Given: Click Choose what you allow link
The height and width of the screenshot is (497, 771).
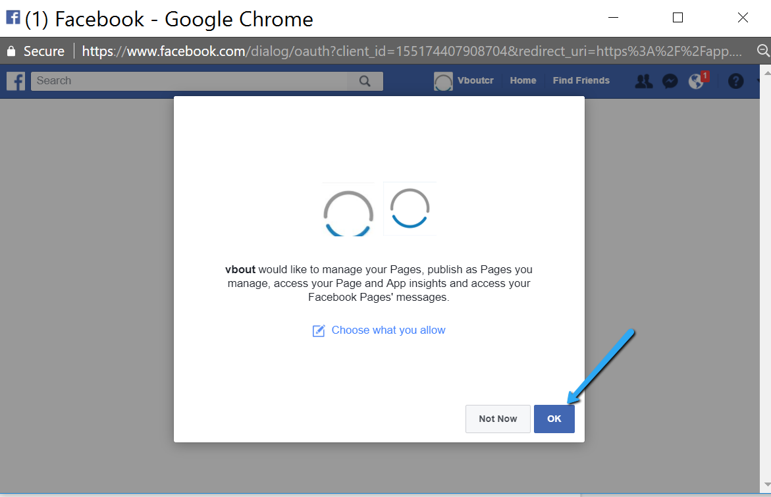Looking at the screenshot, I should click(x=388, y=330).
